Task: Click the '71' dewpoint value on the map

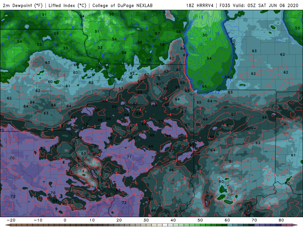Action: (129, 157)
